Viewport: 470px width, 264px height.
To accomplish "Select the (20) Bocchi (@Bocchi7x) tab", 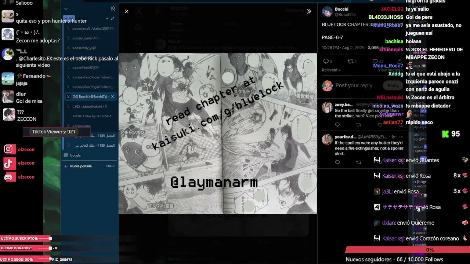I will pyautogui.click(x=90, y=96).
